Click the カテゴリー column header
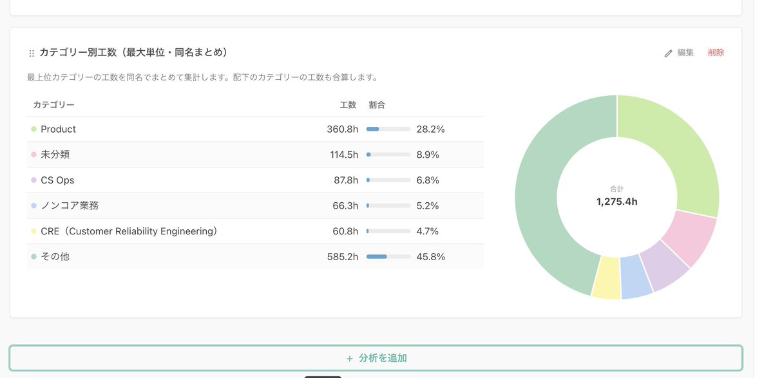 coord(53,104)
